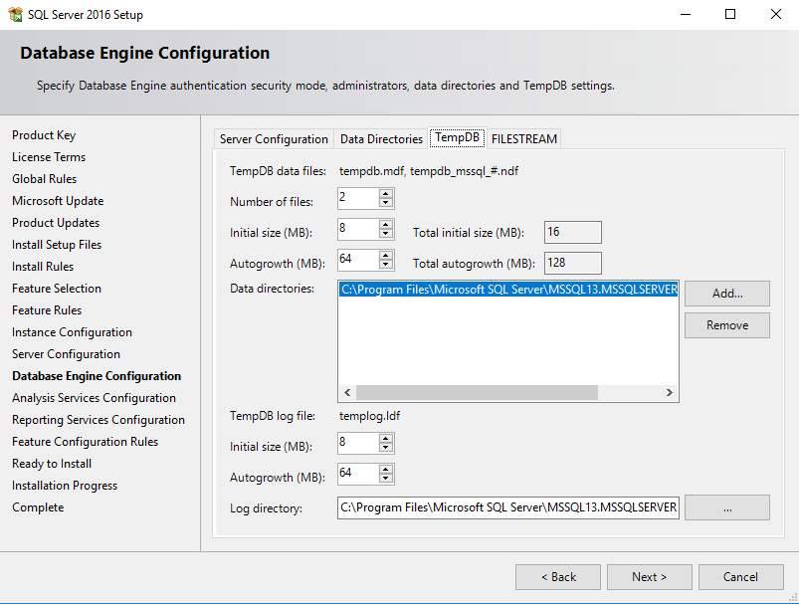
Task: Click the horizontal scrollbar thumb in data directories
Action: coord(477,392)
